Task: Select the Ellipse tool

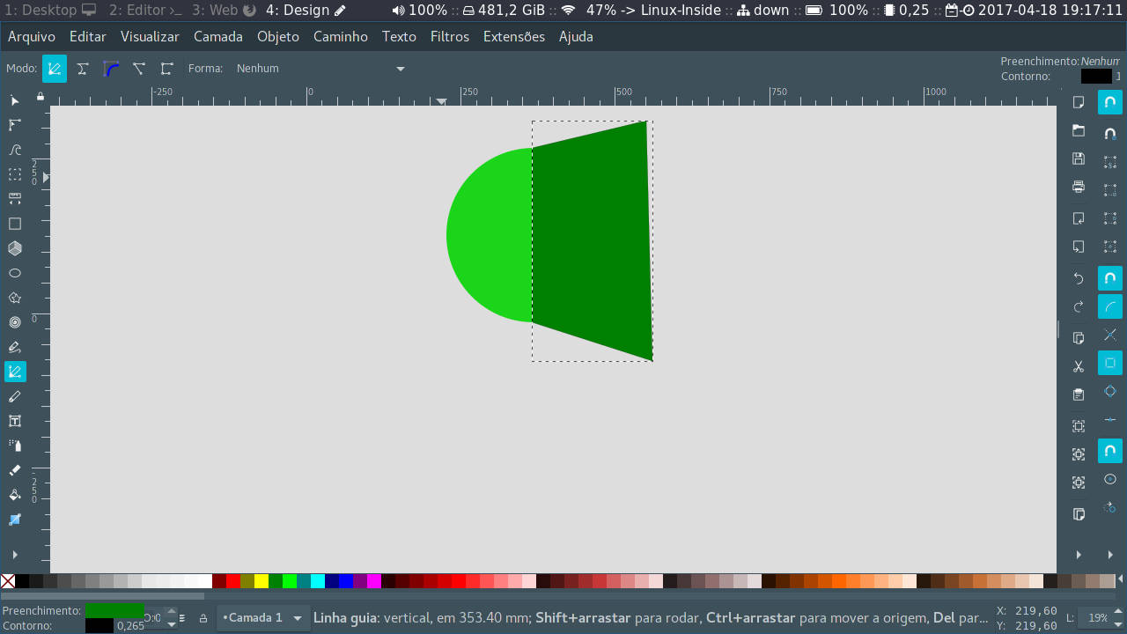Action: point(15,273)
